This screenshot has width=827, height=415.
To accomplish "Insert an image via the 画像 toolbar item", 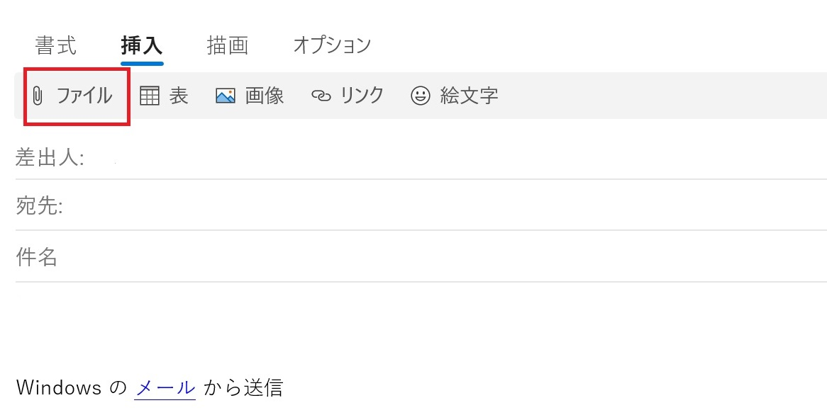I will tap(250, 96).
